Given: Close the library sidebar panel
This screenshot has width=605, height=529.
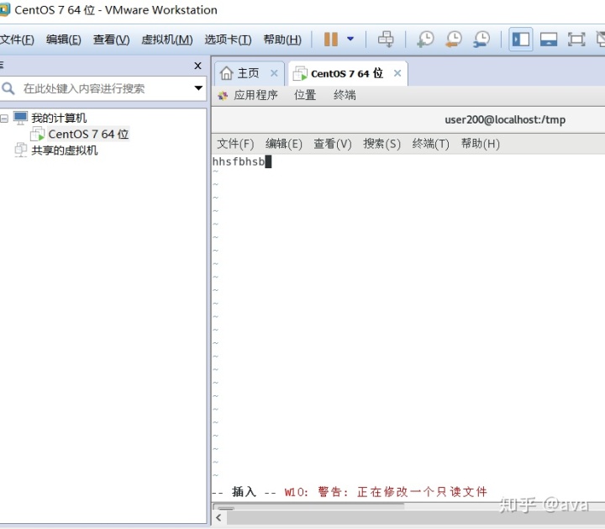Looking at the screenshot, I should 198,66.
